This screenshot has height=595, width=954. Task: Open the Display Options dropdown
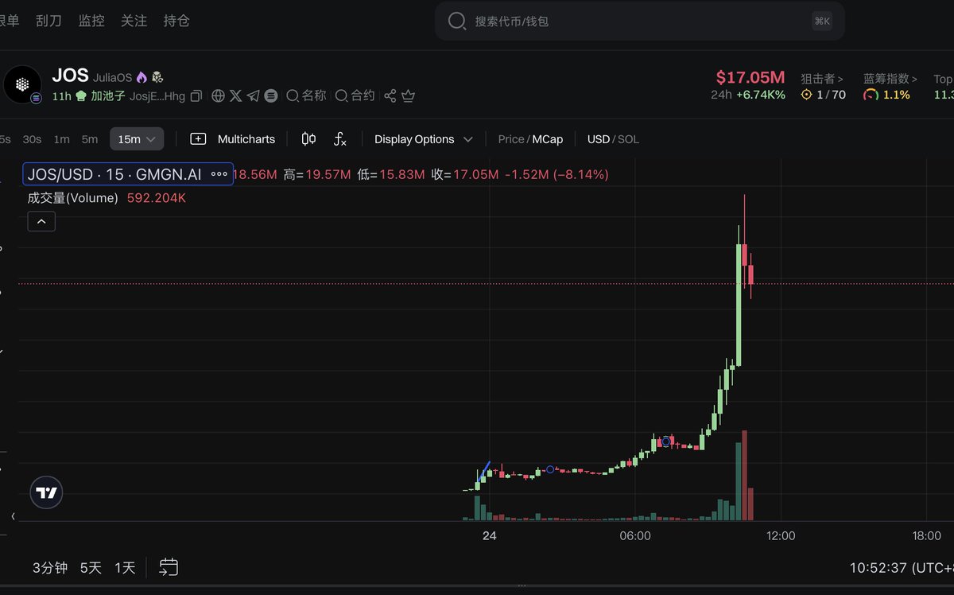(423, 139)
